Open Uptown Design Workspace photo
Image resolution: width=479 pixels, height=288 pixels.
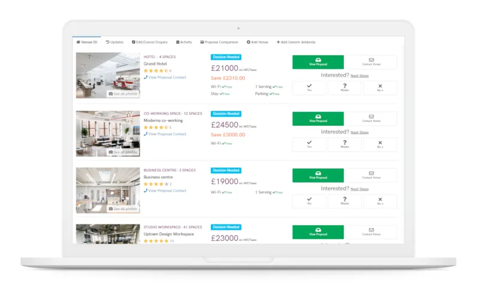(x=108, y=234)
